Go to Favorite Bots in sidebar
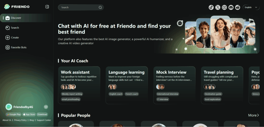264x127 pixels. click(19, 47)
